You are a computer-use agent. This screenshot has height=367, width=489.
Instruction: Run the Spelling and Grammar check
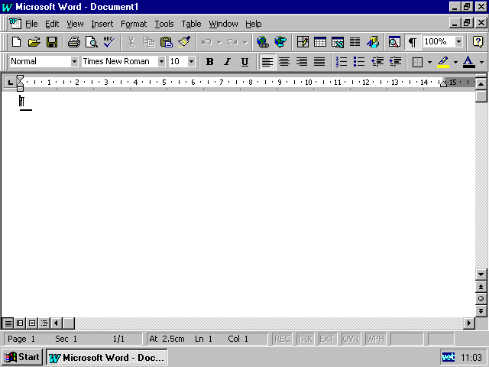pyautogui.click(x=108, y=42)
